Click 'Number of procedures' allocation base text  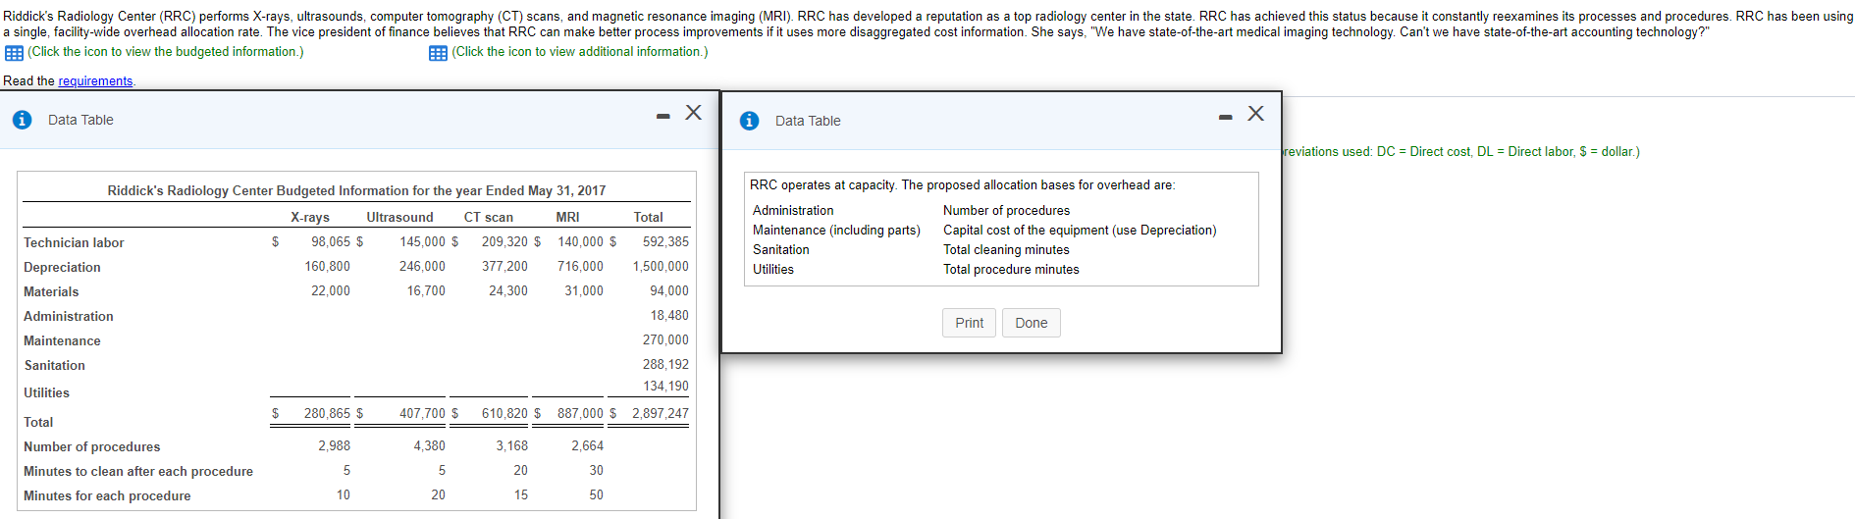[x=1006, y=210]
